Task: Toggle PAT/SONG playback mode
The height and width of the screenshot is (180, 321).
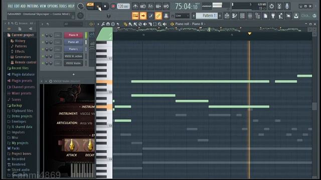Action: [x=90, y=6]
